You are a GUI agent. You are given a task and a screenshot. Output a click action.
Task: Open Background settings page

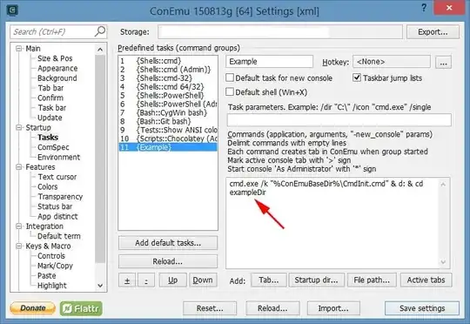pyautogui.click(x=57, y=78)
